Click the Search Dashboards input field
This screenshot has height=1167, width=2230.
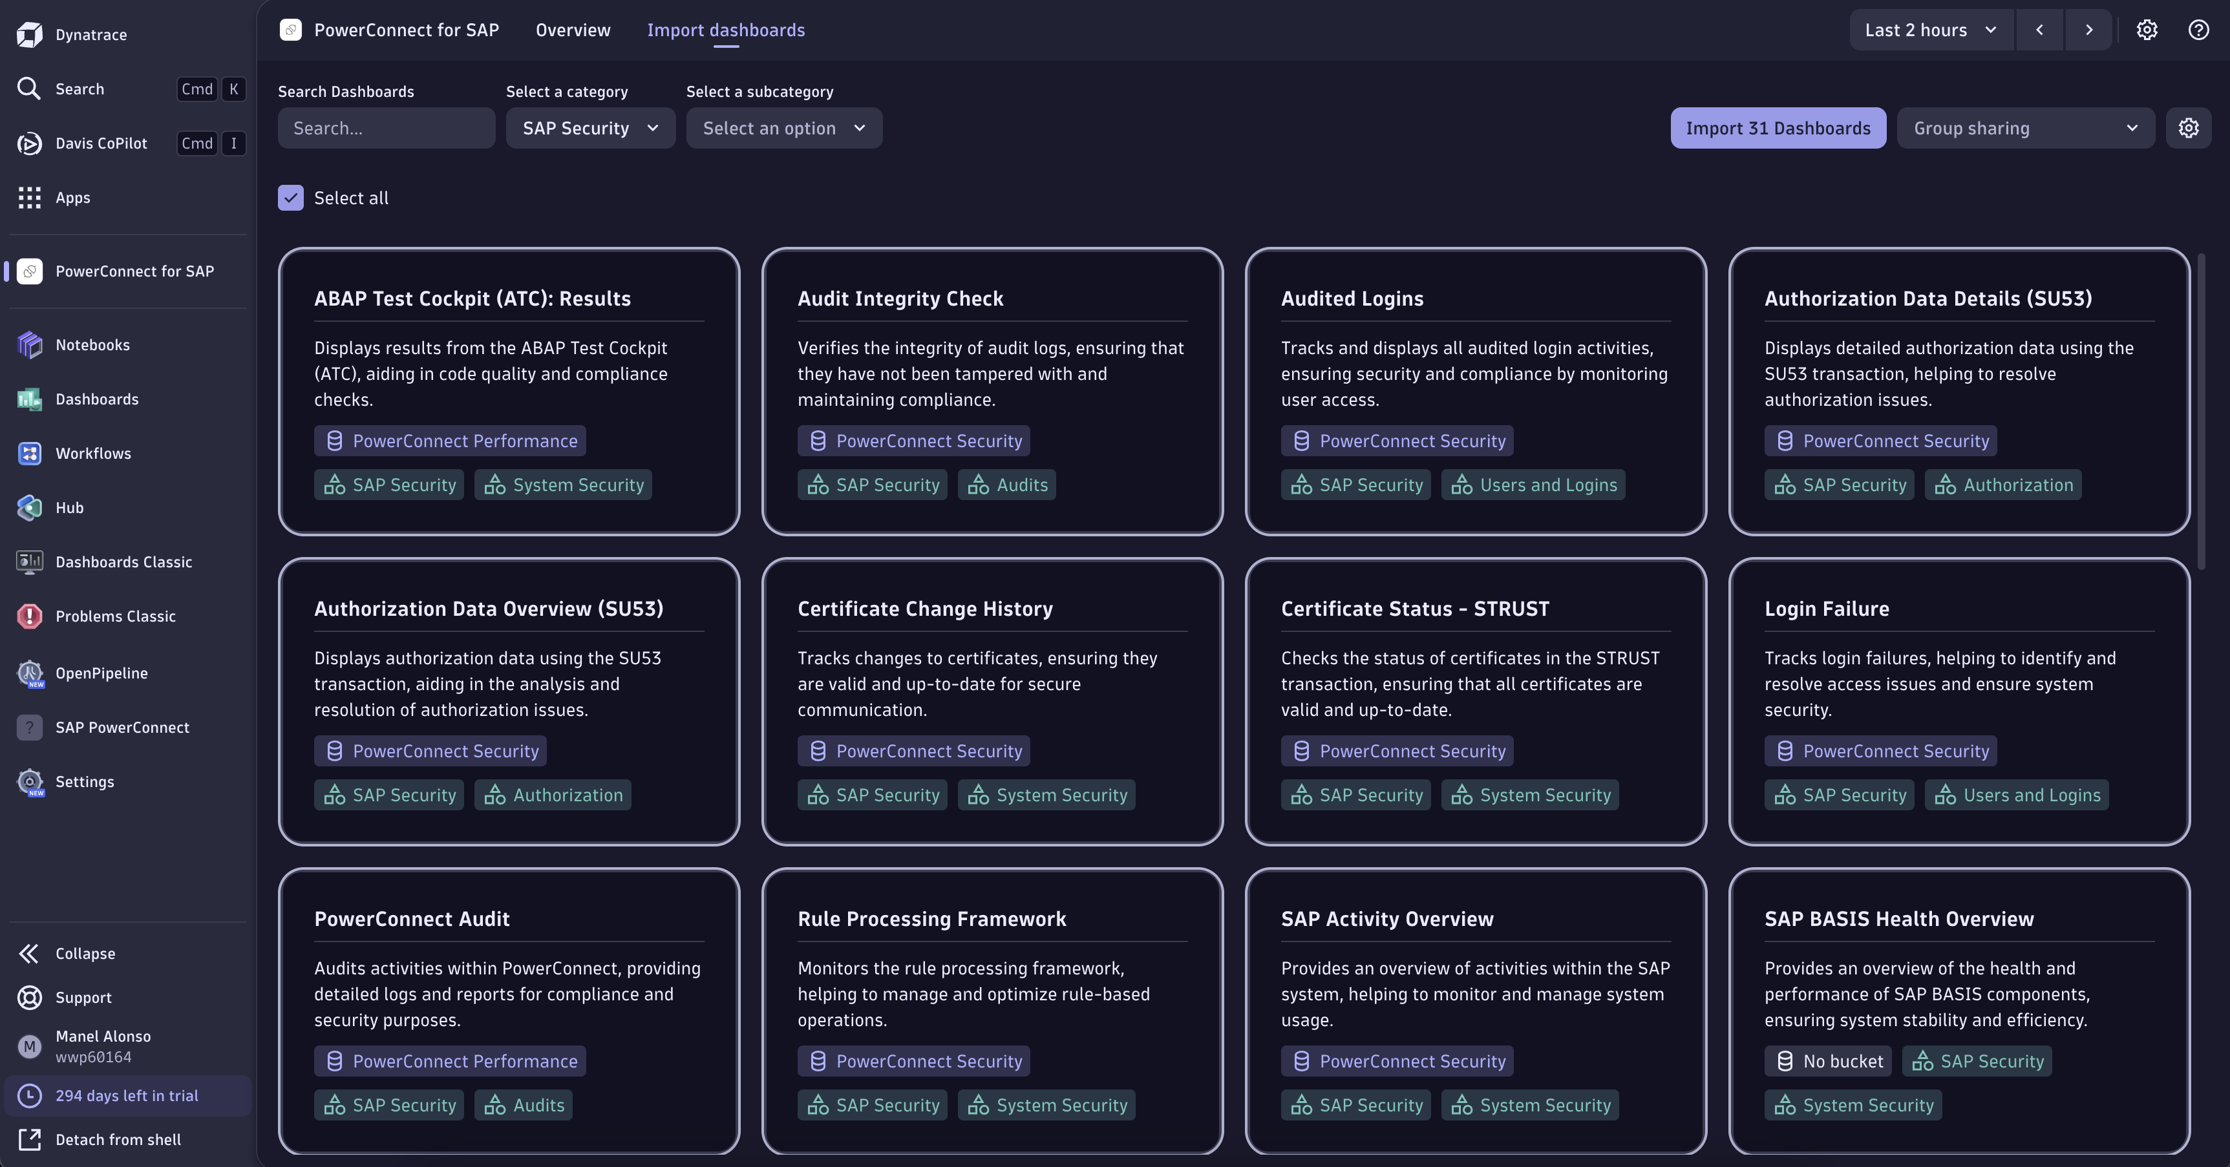386,128
